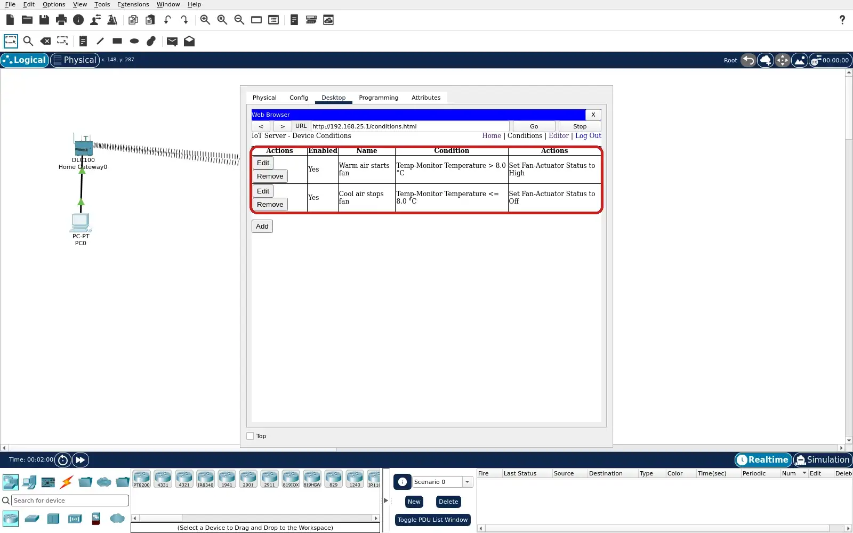Switch to Realtime mode
The height and width of the screenshot is (533, 853).
[x=763, y=460]
